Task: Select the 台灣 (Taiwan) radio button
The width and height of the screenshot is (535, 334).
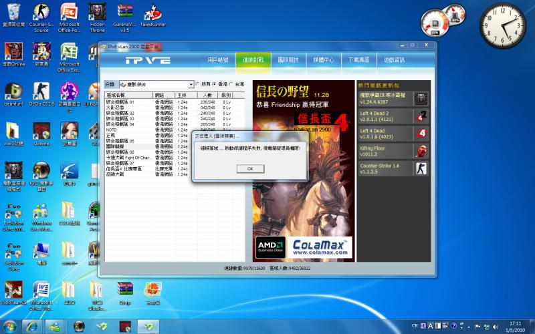Action: [x=231, y=84]
